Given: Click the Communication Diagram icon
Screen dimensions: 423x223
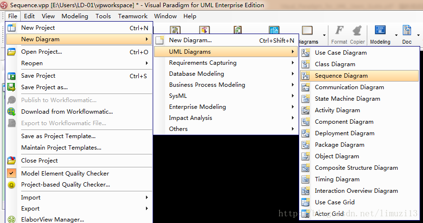Looking at the screenshot, I should click(305, 87).
